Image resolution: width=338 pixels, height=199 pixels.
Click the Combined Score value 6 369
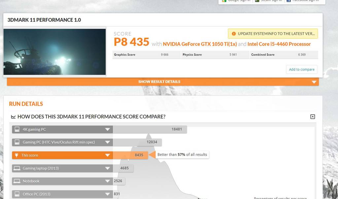302,54
